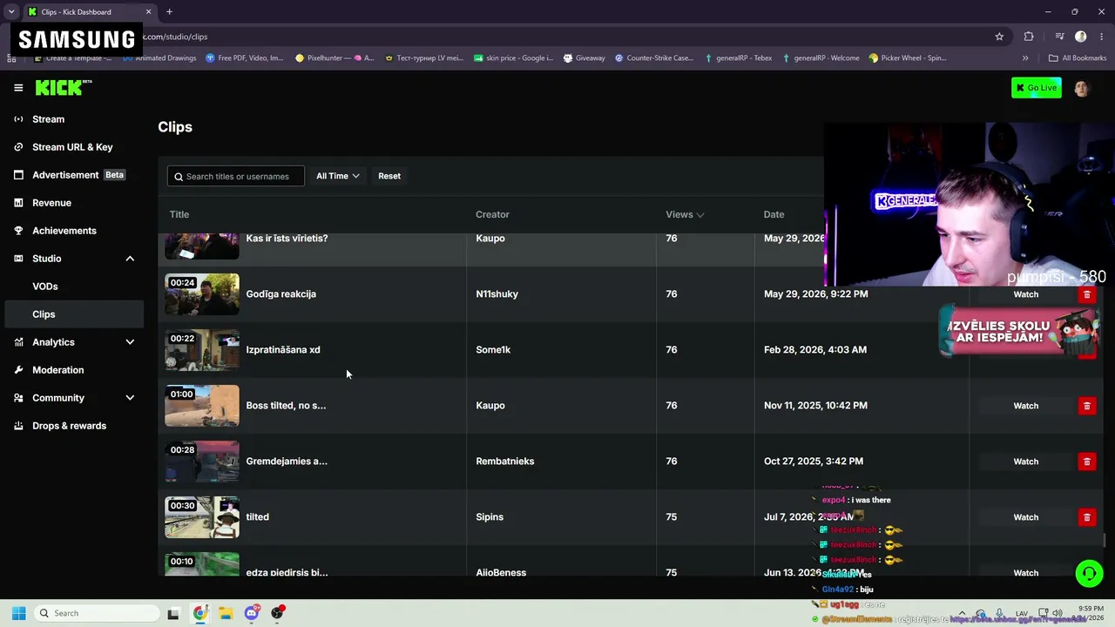Bookmark this page with the star icon
Viewport: 1115px width, 627px height.
[x=999, y=37]
